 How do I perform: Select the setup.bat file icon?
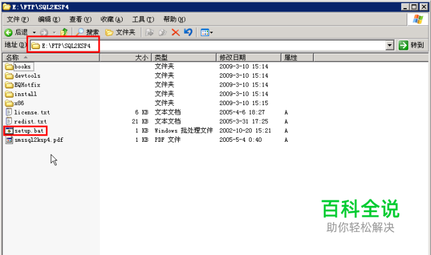click(9, 131)
